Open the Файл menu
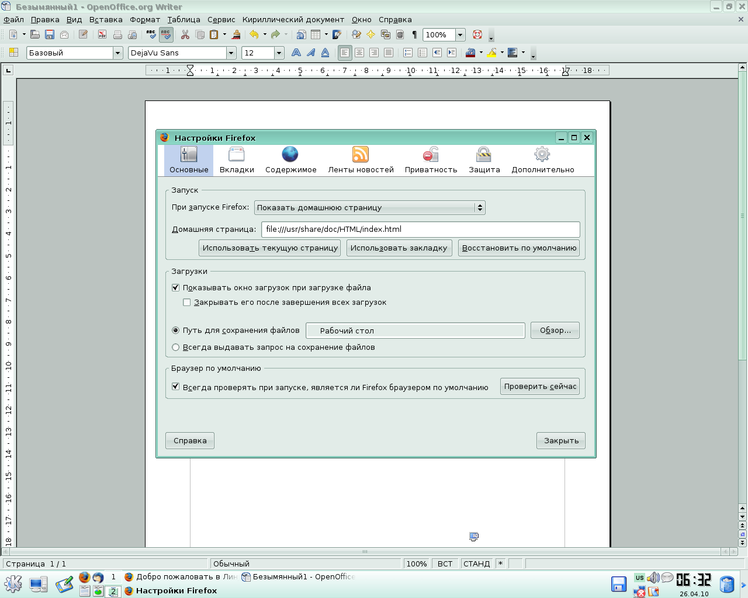This screenshot has width=748, height=598. [14, 20]
